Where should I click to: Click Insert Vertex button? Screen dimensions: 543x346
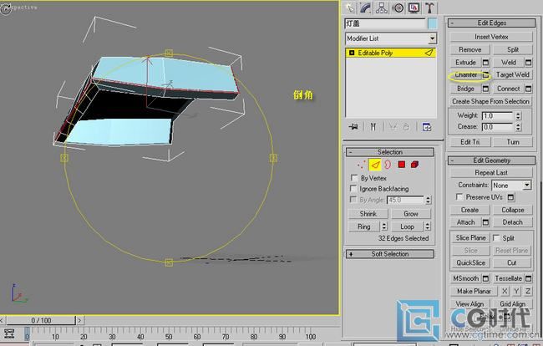click(491, 37)
